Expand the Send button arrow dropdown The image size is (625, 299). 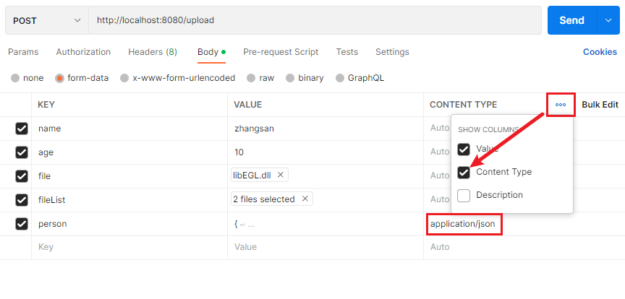[x=607, y=20]
